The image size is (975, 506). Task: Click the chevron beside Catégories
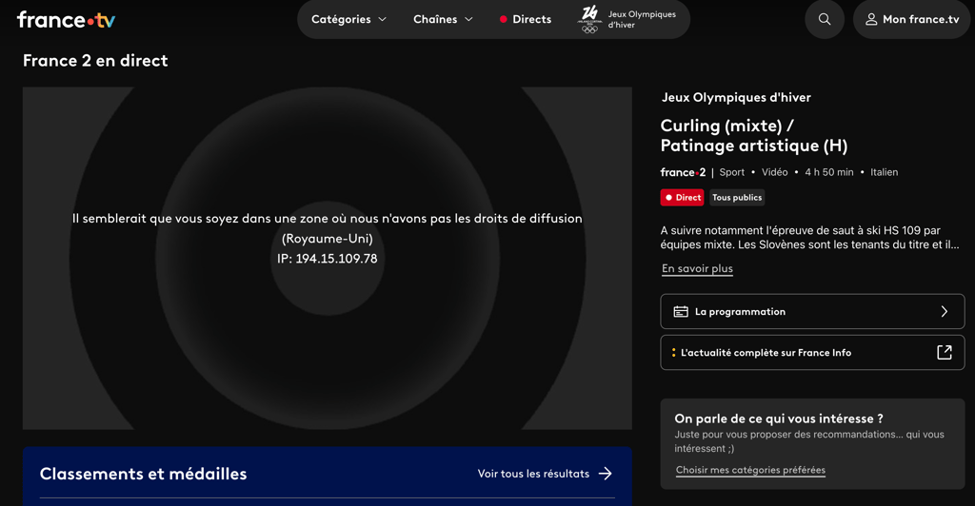click(x=383, y=19)
